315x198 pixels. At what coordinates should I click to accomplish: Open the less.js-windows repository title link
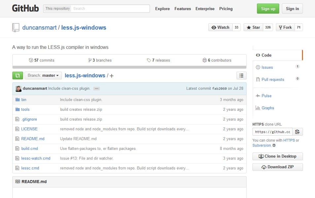(84, 27)
